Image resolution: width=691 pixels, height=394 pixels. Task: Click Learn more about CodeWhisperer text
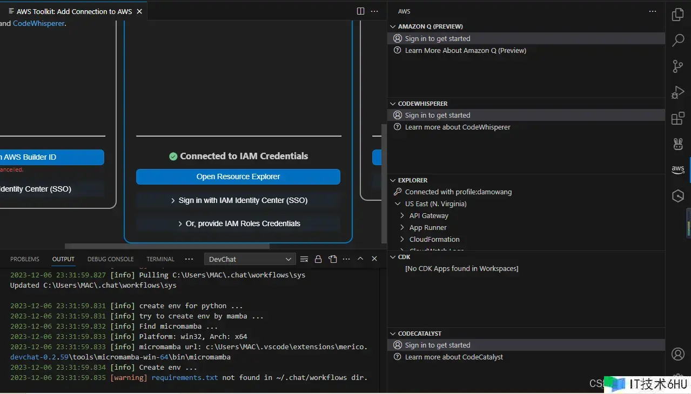458,127
